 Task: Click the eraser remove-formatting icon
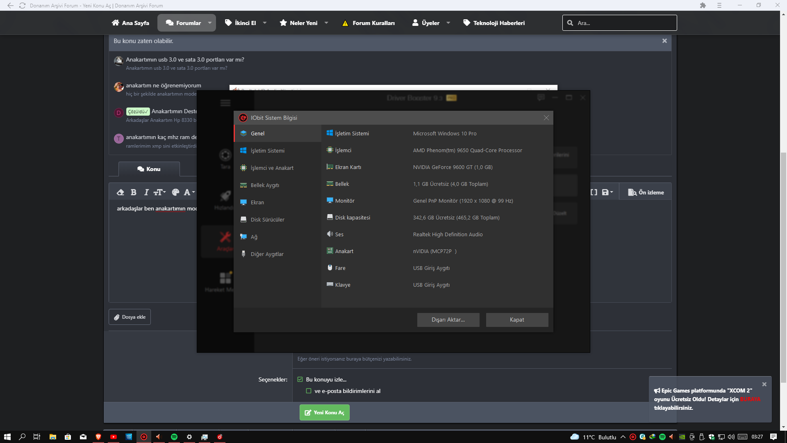tap(120, 192)
